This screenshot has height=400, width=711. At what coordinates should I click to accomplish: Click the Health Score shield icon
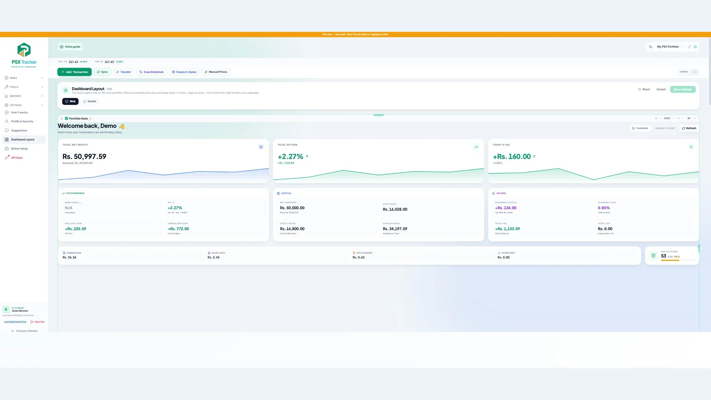[x=653, y=256]
